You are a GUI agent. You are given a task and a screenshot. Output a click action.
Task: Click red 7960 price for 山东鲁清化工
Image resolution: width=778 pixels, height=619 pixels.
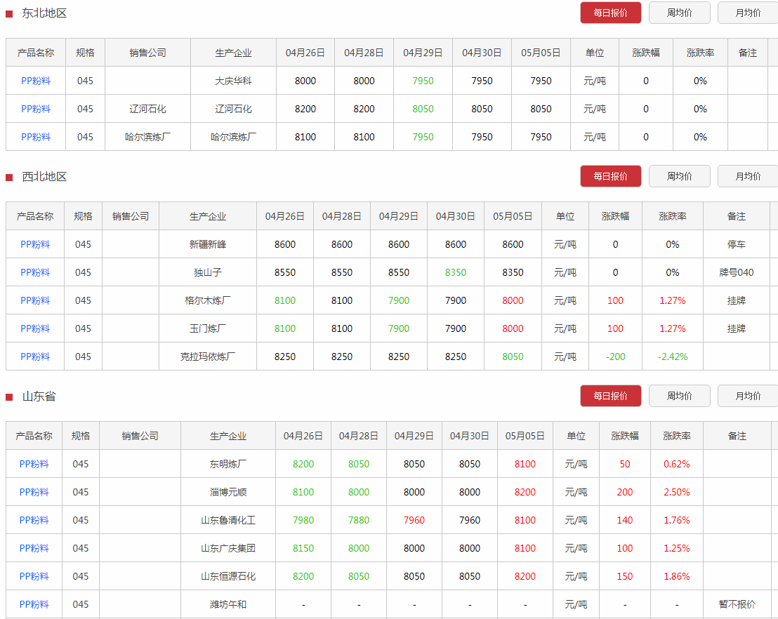click(x=414, y=520)
